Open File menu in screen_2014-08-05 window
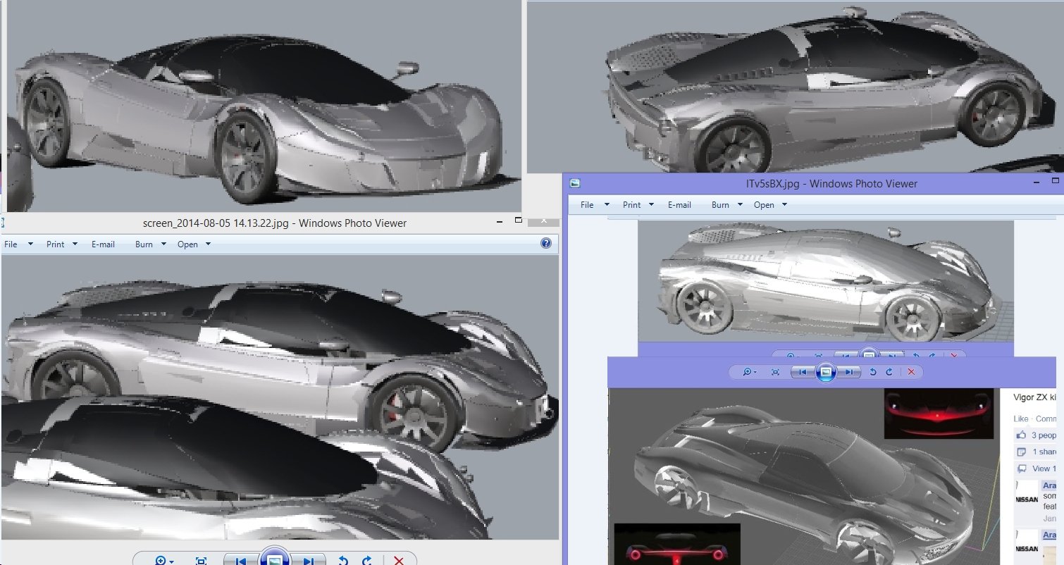This screenshot has height=565, width=1064. (x=11, y=244)
